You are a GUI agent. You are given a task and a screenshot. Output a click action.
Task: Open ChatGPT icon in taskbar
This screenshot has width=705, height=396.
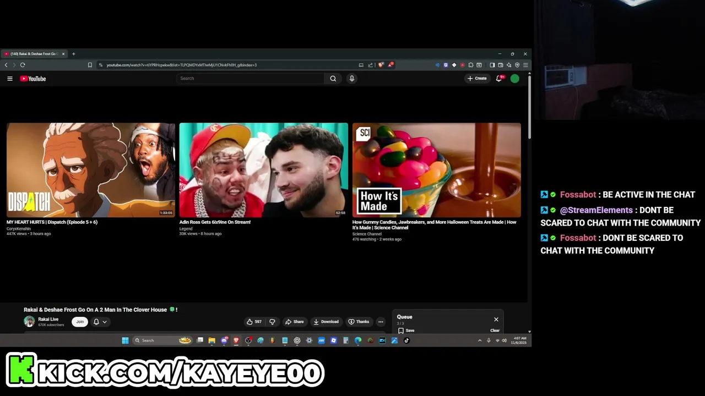tap(297, 340)
